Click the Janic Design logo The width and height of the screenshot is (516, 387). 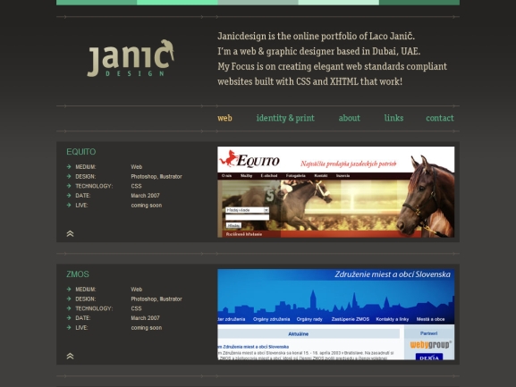point(131,58)
